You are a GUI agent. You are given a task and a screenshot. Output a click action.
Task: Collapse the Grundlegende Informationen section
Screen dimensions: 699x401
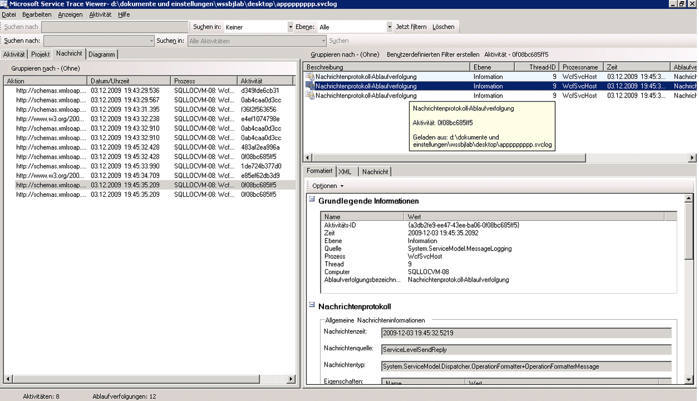(312, 199)
